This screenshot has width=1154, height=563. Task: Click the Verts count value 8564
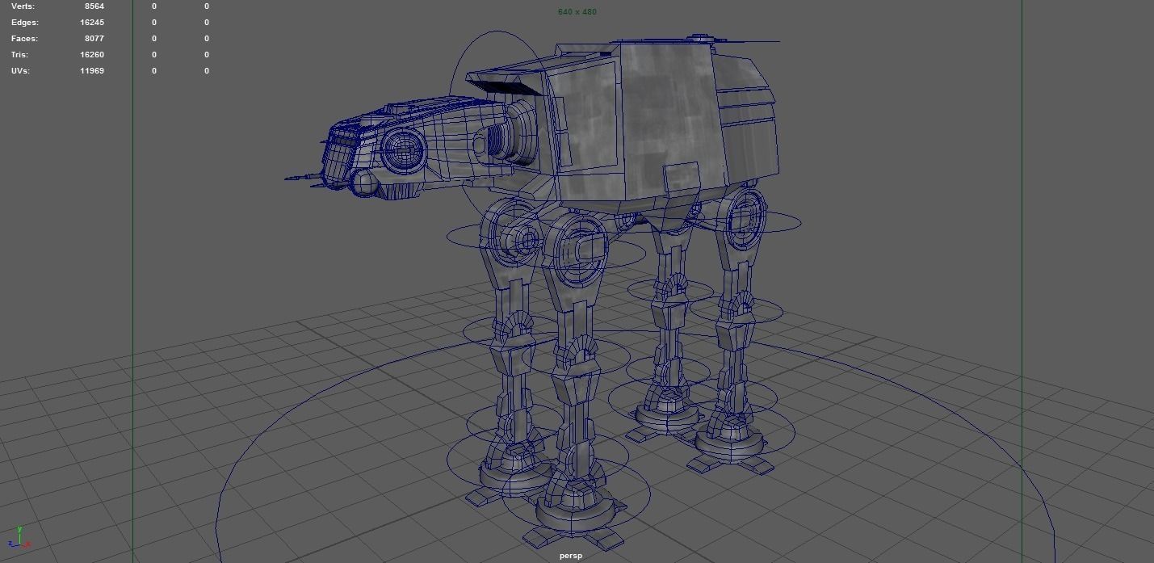pyautogui.click(x=94, y=6)
